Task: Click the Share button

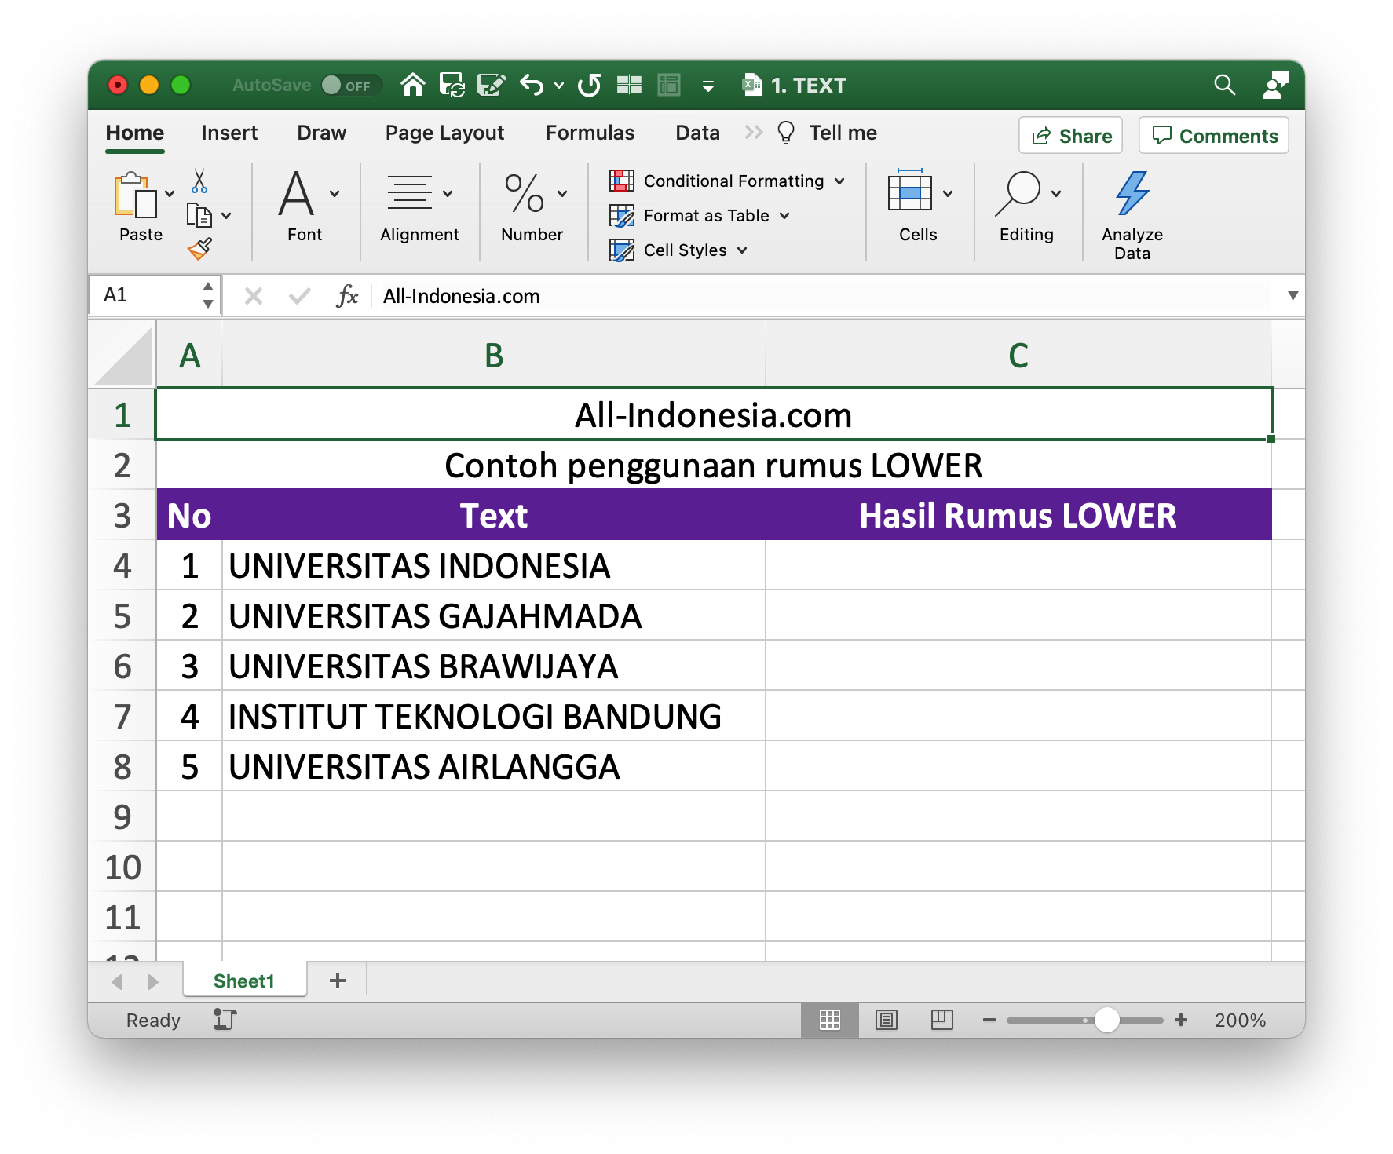Action: pos(1070,136)
